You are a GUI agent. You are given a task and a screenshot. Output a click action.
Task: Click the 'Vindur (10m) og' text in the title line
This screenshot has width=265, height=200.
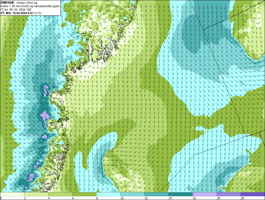click(27, 3)
